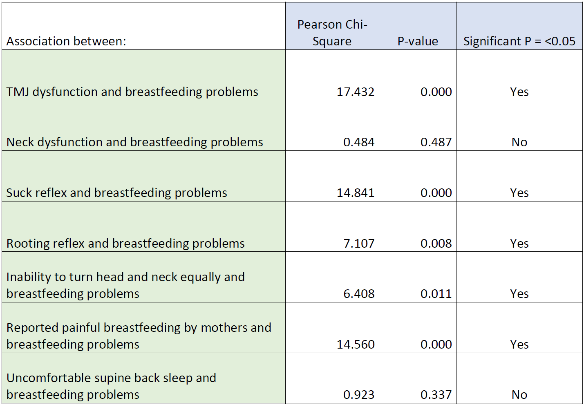
Task: Click the Rooting reflex row label
Action: pyautogui.click(x=125, y=244)
